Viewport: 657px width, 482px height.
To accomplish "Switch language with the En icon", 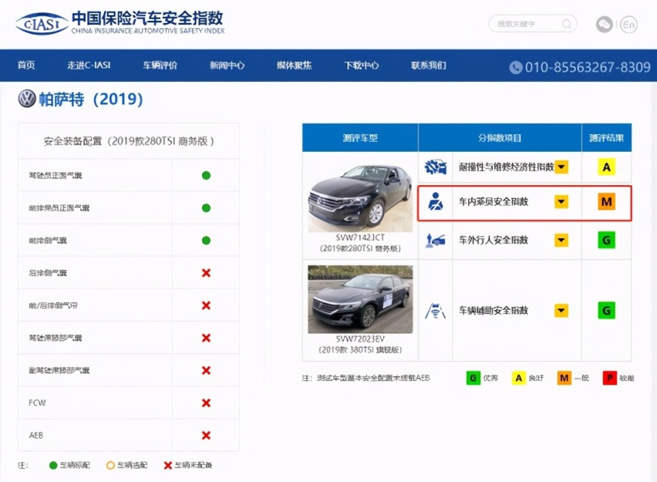I will click(628, 25).
